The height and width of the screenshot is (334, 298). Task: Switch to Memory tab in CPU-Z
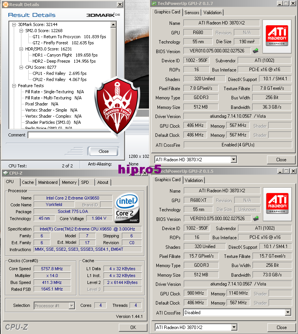point(69,182)
